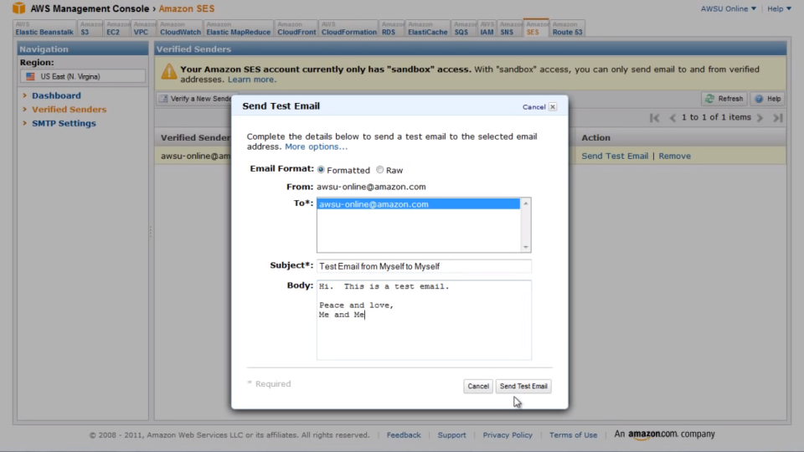Go to next page of items
Screen dimensions: 804x452
click(x=760, y=118)
